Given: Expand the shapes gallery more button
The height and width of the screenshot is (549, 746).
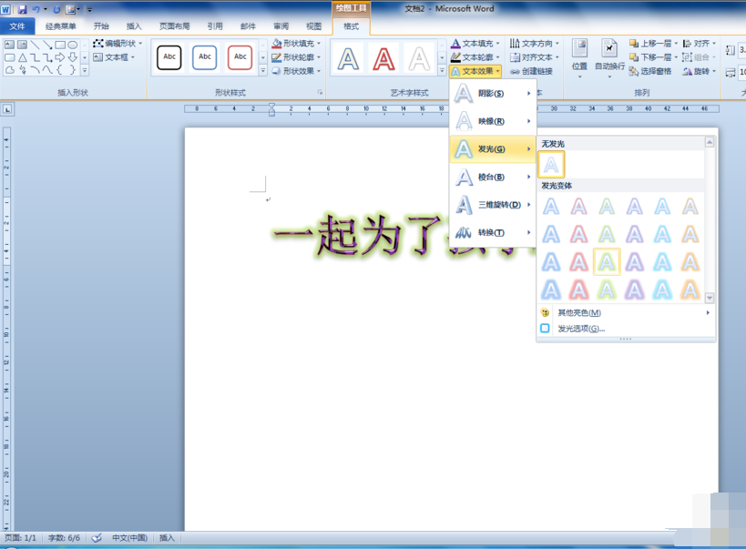Looking at the screenshot, I should (85, 71).
